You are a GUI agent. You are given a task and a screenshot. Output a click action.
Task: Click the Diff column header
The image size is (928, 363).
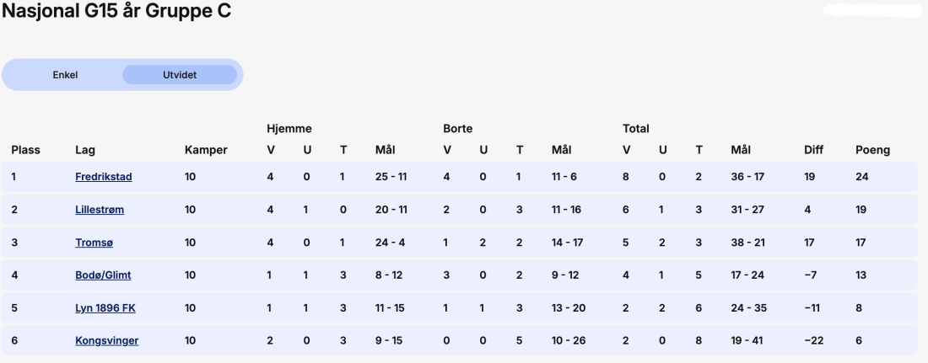pyautogui.click(x=813, y=150)
